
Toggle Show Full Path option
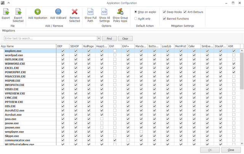point(90,15)
